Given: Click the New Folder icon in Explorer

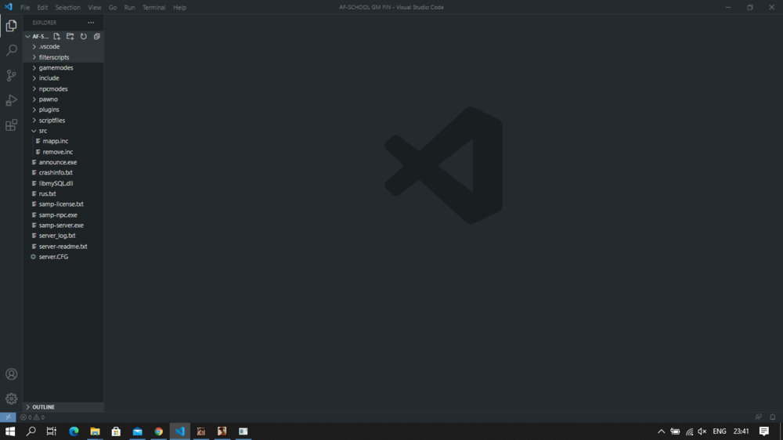Looking at the screenshot, I should (x=70, y=37).
